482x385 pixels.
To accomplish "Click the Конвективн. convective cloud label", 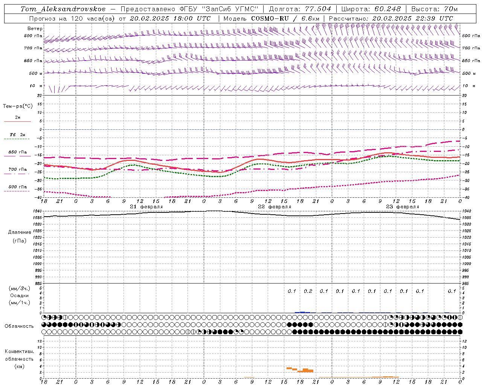I will tap(19, 352).
